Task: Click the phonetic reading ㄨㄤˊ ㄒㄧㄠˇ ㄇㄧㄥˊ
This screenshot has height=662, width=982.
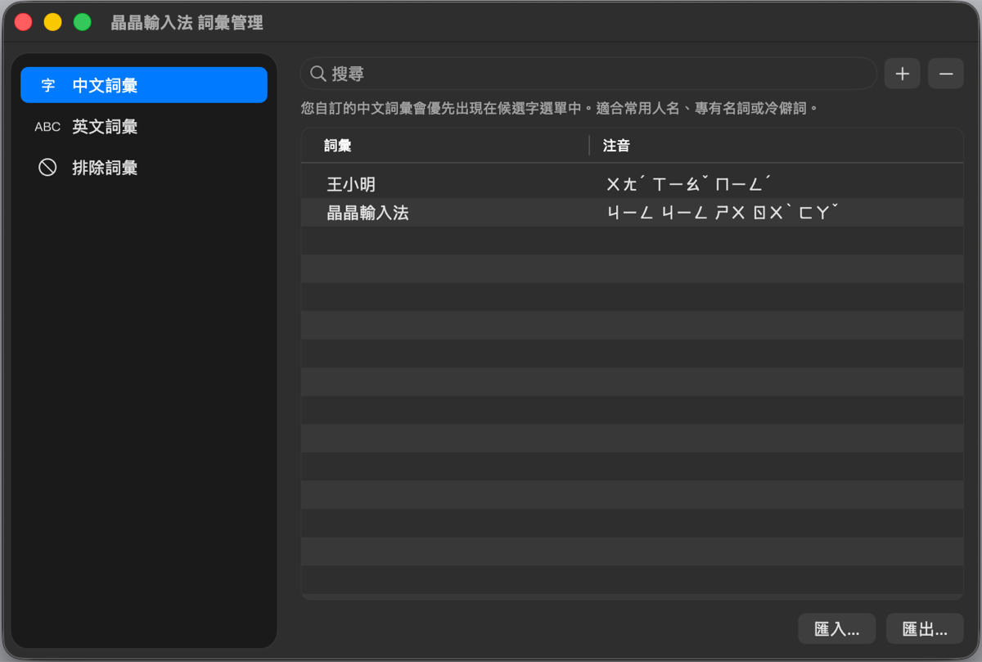Action: coord(689,184)
